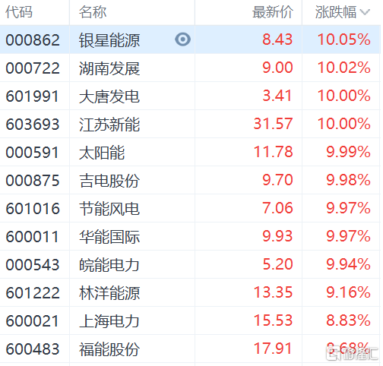Click the 格隆汇 watermark logo

[x=352, y=353]
